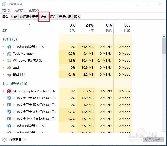Expand the 截图工具 row

(3, 74)
